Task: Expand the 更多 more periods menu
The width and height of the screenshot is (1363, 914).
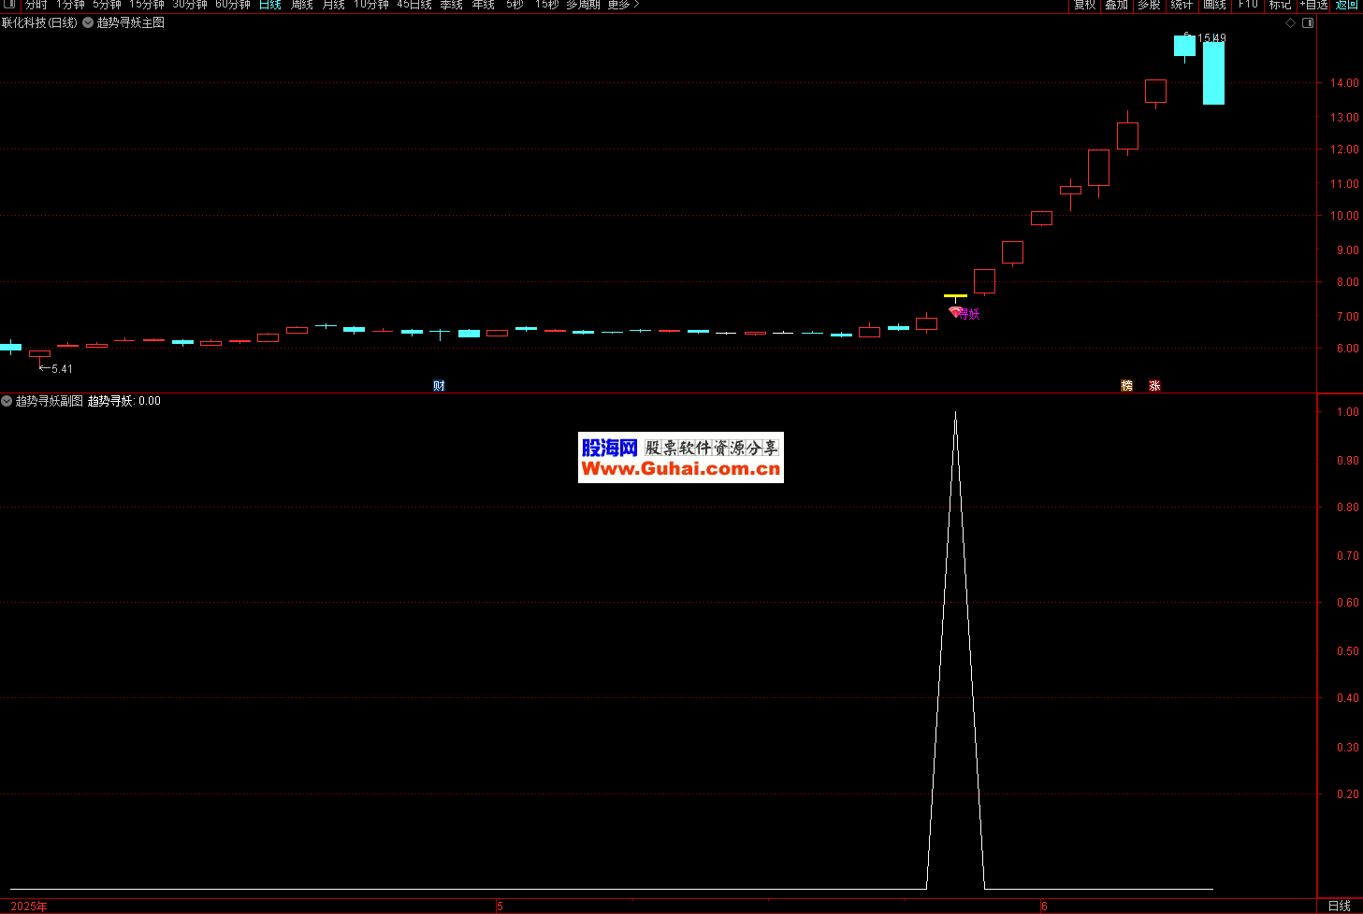Action: point(623,5)
